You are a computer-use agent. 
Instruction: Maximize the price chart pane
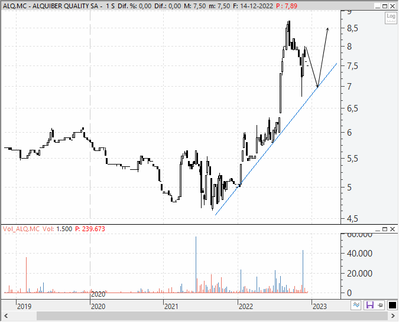click(385, 6)
